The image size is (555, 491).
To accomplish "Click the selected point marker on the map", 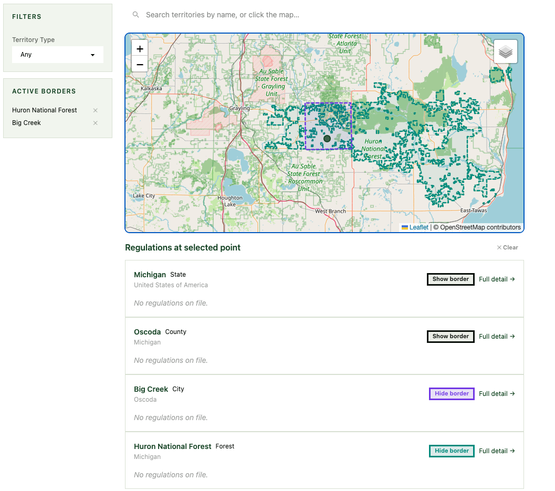I will [x=327, y=139].
